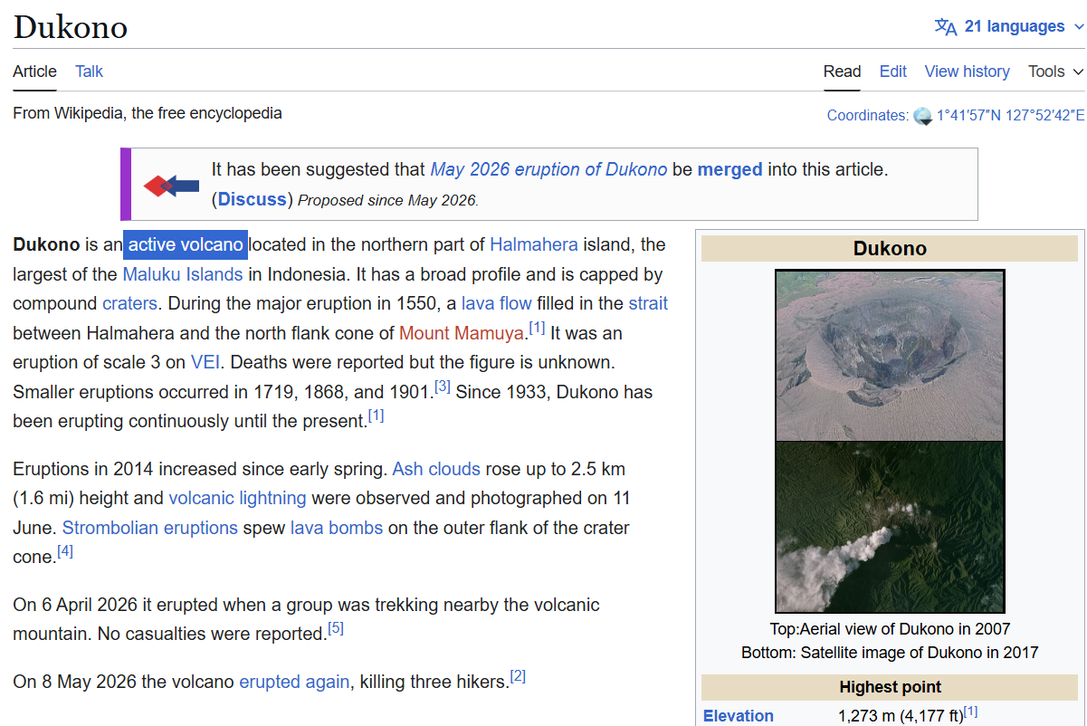This screenshot has height=726, width=1087.
Task: Open the Elevation link in infobox
Action: click(x=739, y=716)
